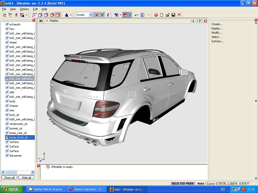
Task: Open the Edit menu
Action: click(35, 9)
